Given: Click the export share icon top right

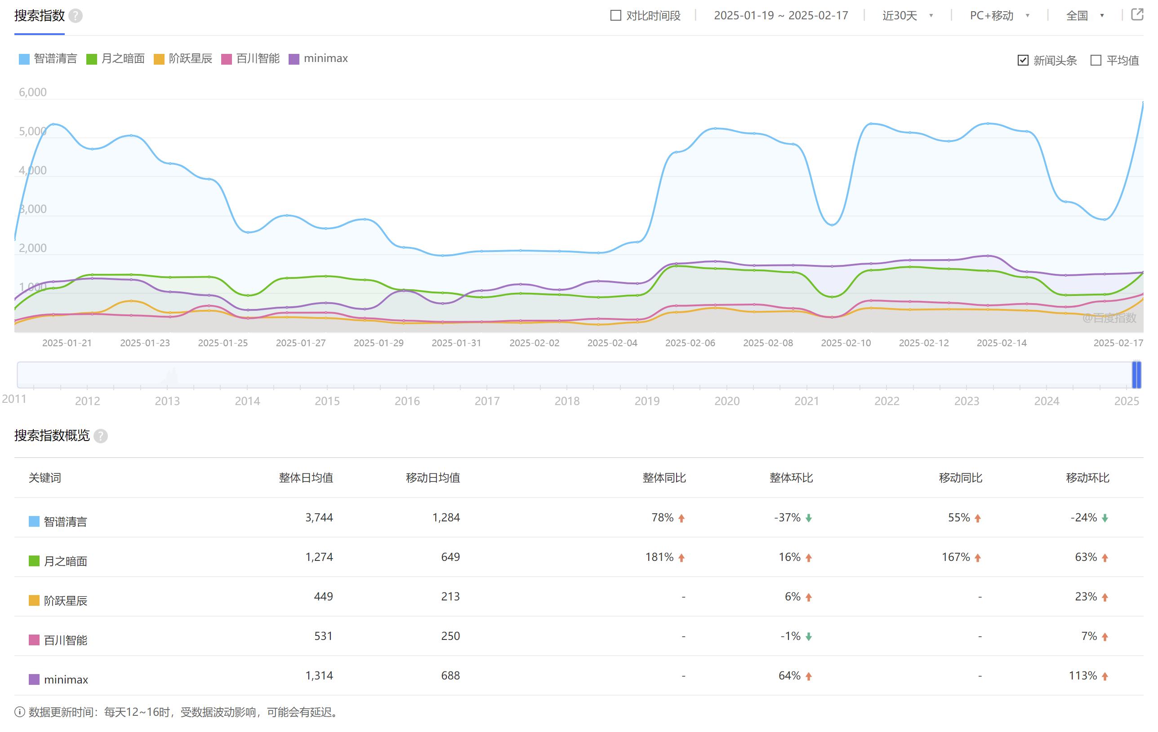Looking at the screenshot, I should click(x=1137, y=14).
